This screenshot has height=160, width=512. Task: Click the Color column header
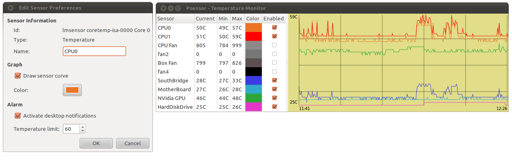[253, 18]
